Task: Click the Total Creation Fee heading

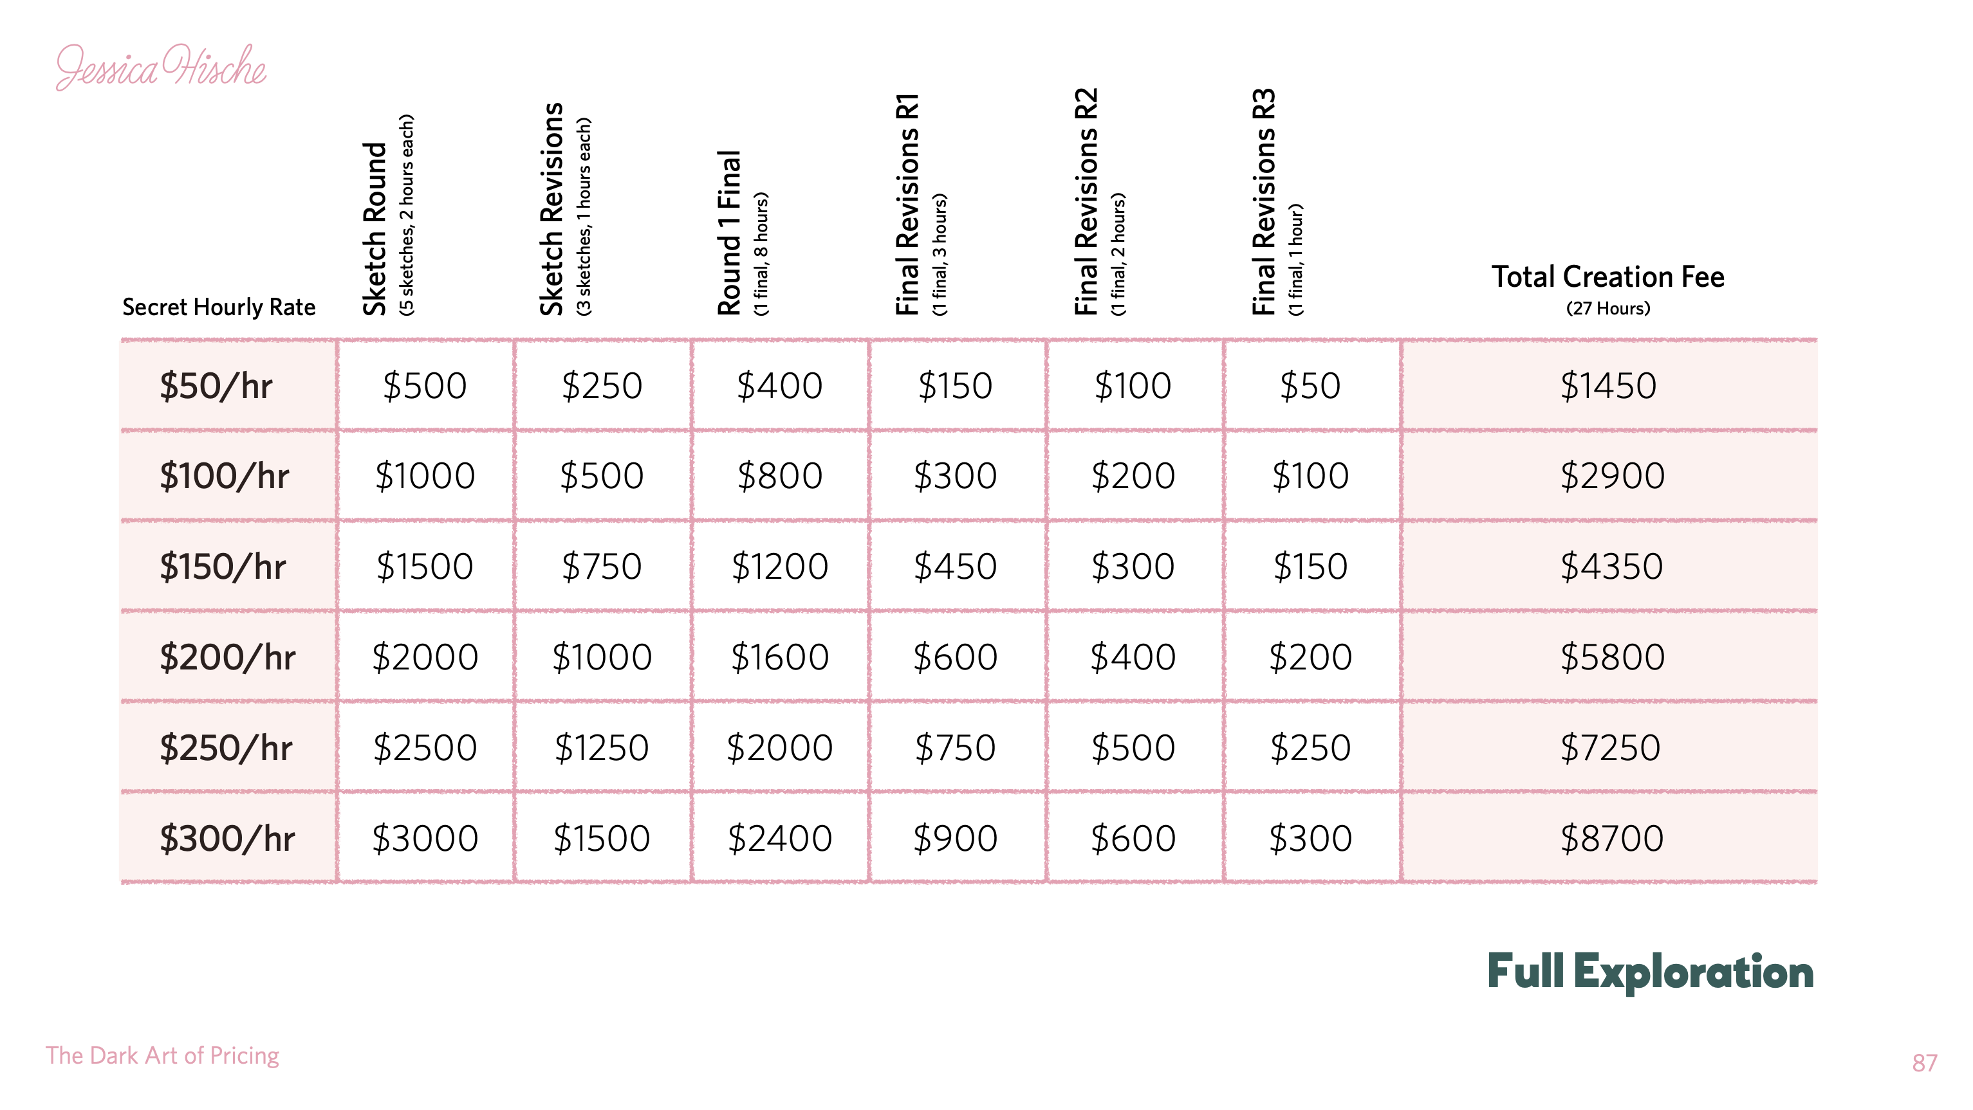Action: (x=1607, y=289)
